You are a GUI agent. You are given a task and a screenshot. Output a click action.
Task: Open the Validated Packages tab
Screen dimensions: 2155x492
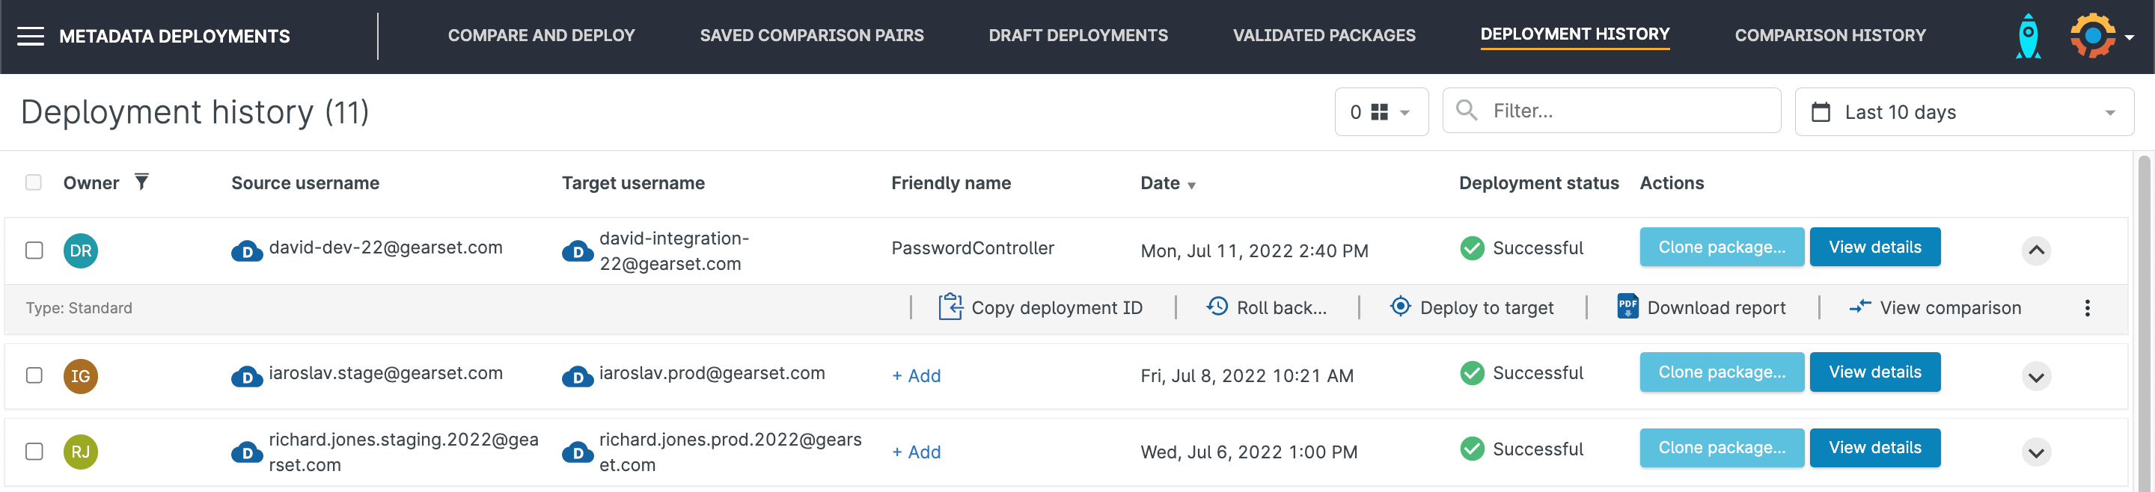tap(1324, 36)
